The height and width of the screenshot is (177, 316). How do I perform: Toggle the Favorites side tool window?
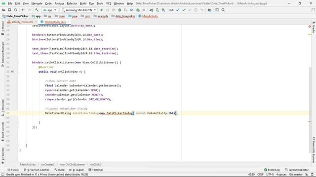click(2, 155)
